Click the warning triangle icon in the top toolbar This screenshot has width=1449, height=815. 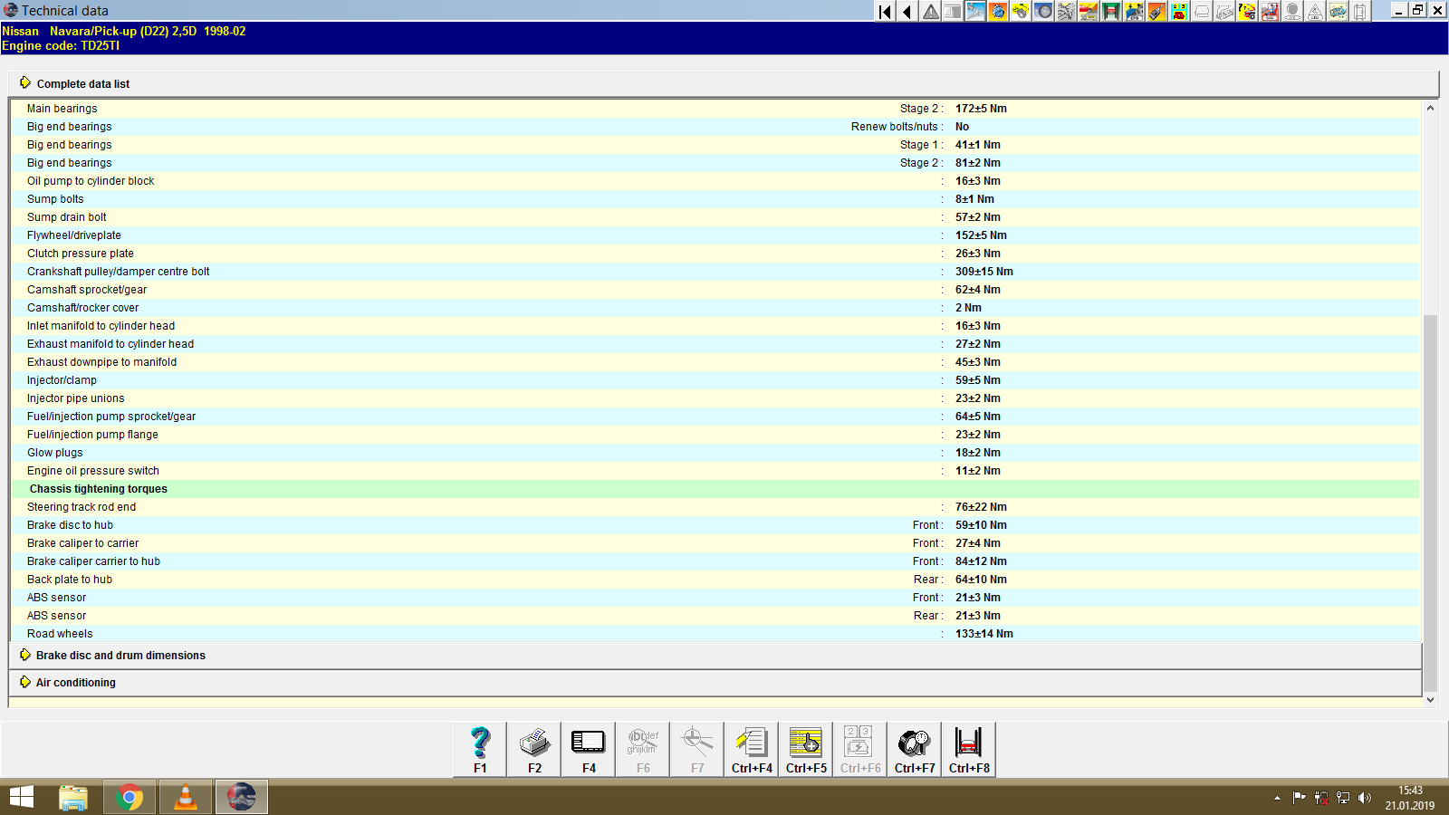pyautogui.click(x=930, y=11)
